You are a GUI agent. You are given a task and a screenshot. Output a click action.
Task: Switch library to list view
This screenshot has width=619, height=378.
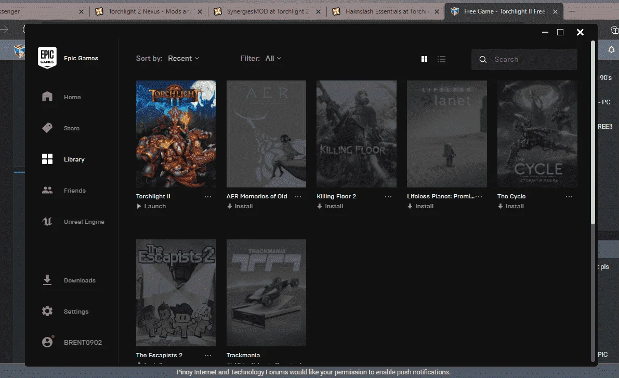tap(441, 59)
